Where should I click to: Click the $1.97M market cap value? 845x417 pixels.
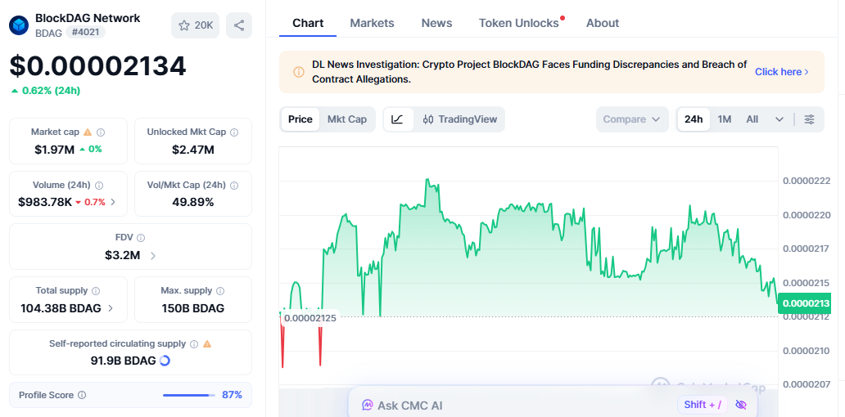(x=54, y=149)
